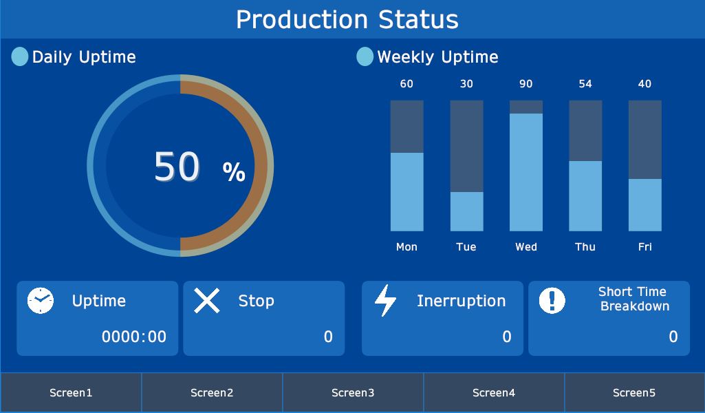Go to Screen3 in bottom bar
This screenshot has width=705, height=413.
click(353, 393)
